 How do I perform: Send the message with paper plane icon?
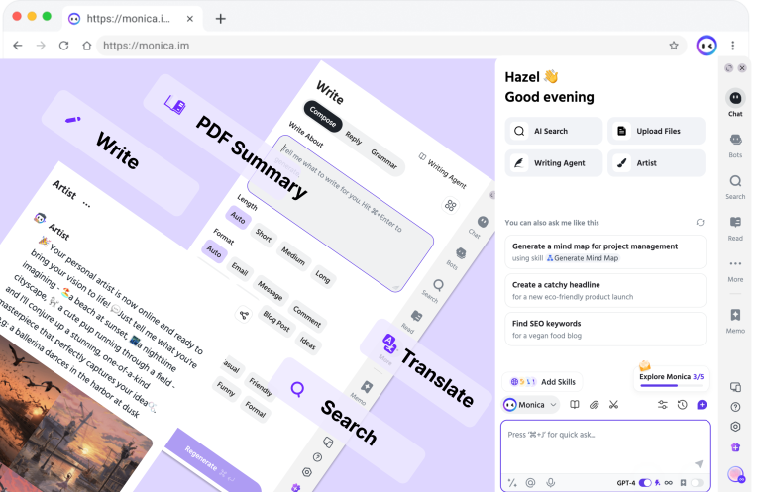coord(699,464)
